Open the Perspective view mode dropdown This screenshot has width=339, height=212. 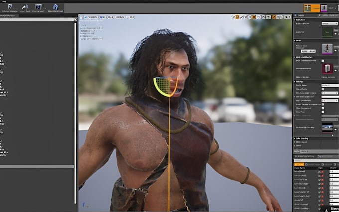[91, 17]
